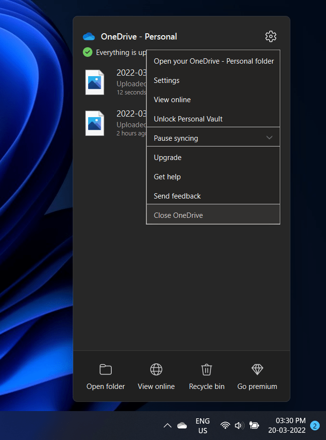Choose View online menu entry
Viewport: 326px width, 440px height.
(213, 100)
